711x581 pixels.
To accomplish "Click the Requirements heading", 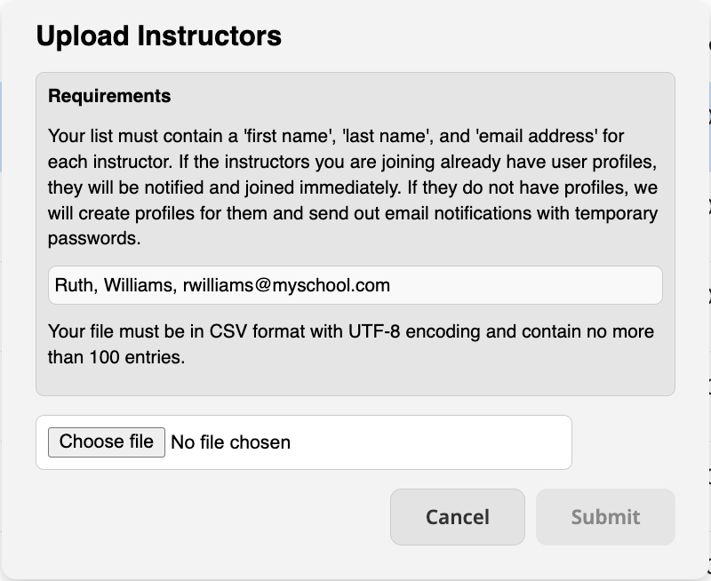I will coord(109,96).
